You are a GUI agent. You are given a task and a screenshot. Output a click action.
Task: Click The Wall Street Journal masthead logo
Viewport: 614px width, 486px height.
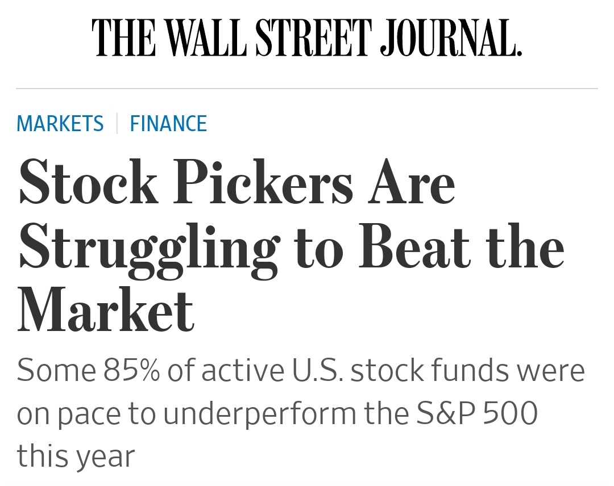pyautogui.click(x=307, y=37)
